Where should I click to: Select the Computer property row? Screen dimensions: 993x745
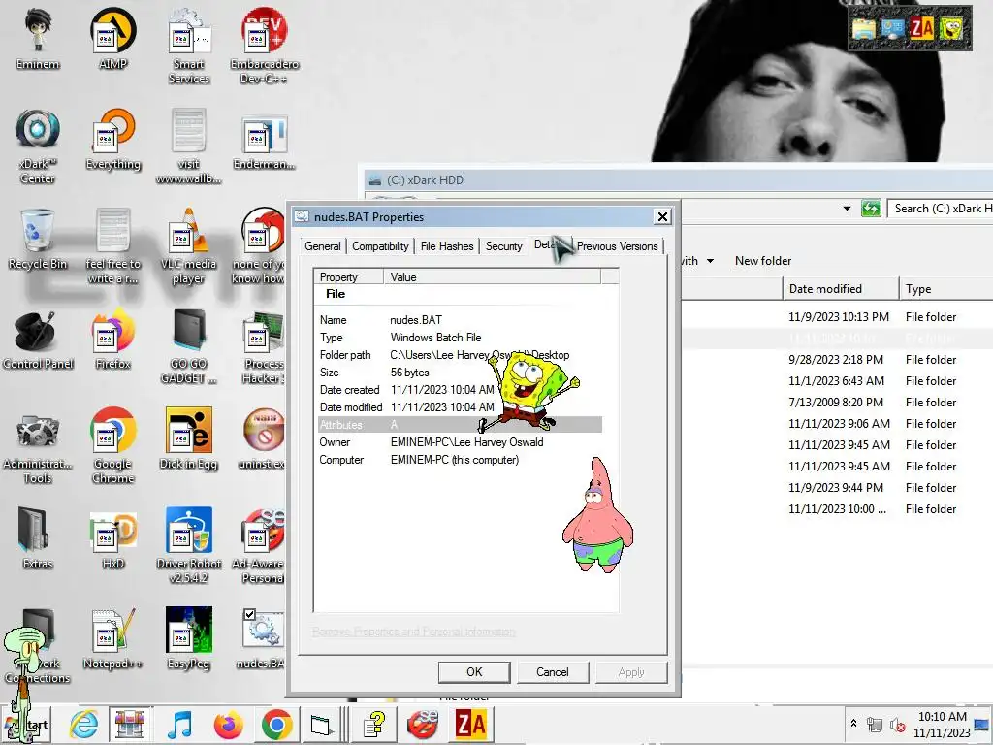tap(460, 460)
